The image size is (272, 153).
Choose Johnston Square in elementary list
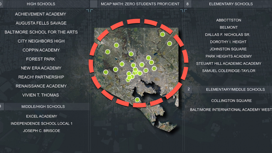point(228,49)
